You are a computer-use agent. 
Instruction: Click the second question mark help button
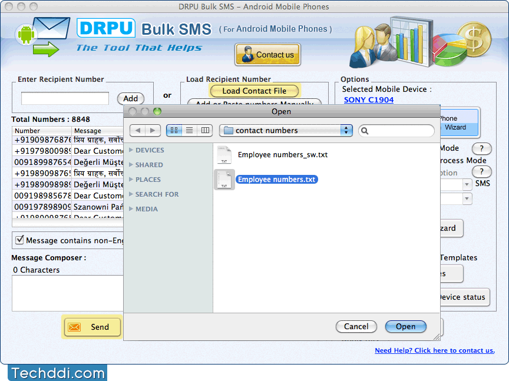tap(482, 172)
